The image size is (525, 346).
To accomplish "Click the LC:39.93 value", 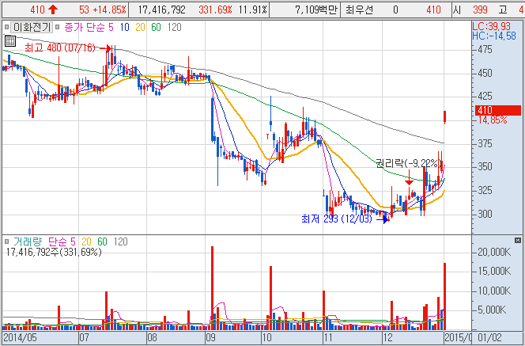I will pos(491,26).
